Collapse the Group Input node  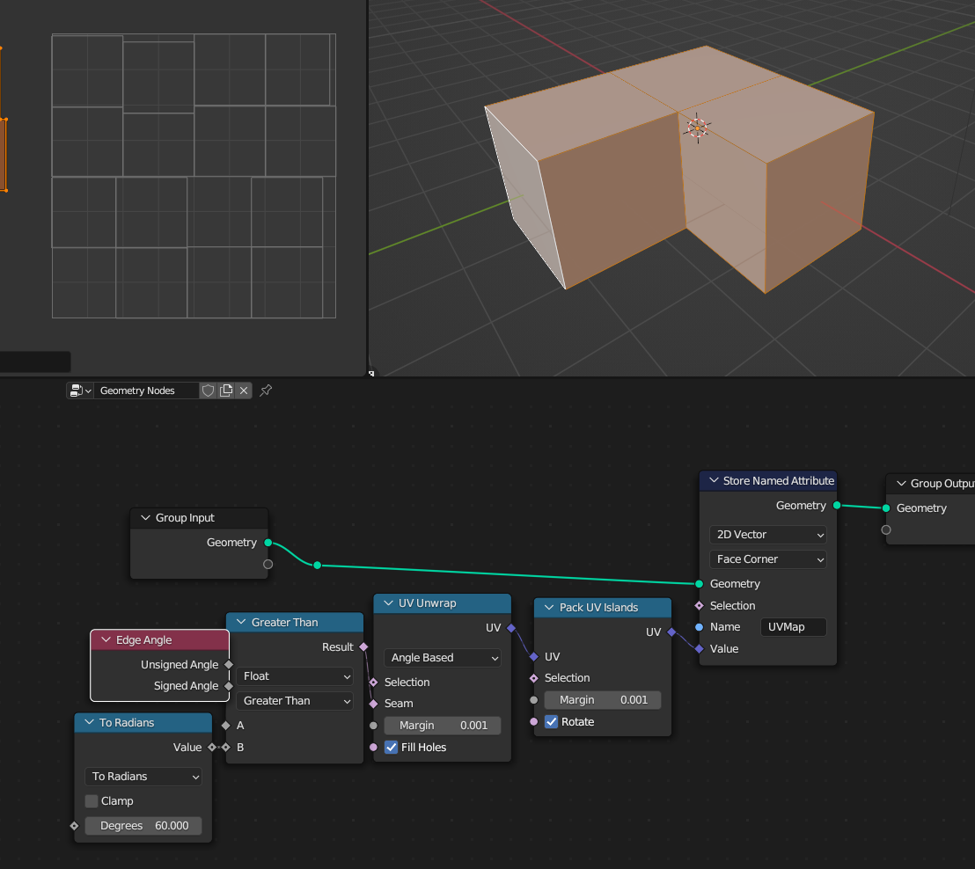(145, 518)
